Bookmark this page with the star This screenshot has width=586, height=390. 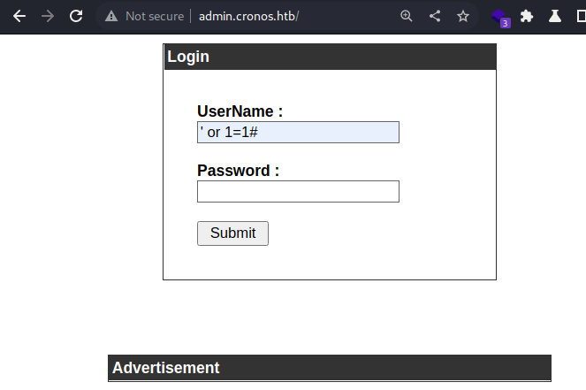point(463,16)
